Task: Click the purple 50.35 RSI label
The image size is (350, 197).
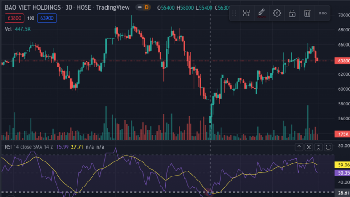Action: [342, 173]
